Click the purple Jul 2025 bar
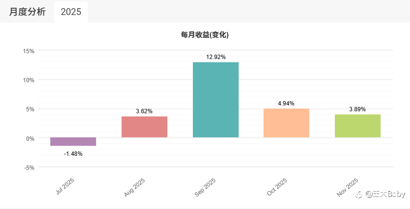The image size is (410, 209). click(73, 142)
